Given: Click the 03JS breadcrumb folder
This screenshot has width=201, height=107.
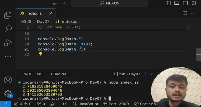Looking at the screenshot, I should click(x=26, y=22).
